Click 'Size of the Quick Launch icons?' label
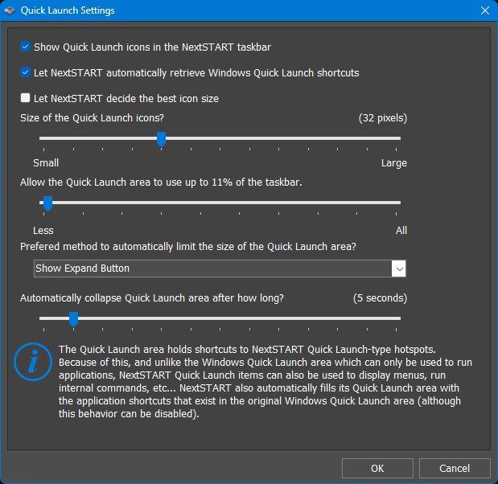 [x=92, y=118]
